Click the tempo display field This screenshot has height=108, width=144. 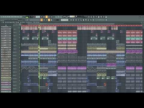point(38,17)
